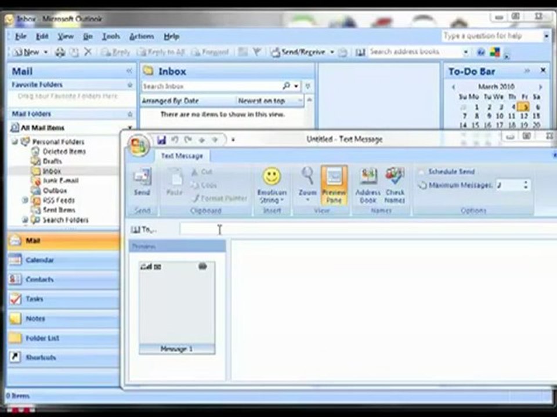This screenshot has height=417, width=557.
Task: Enable the Schedule Send checkbox
Action: (x=421, y=172)
